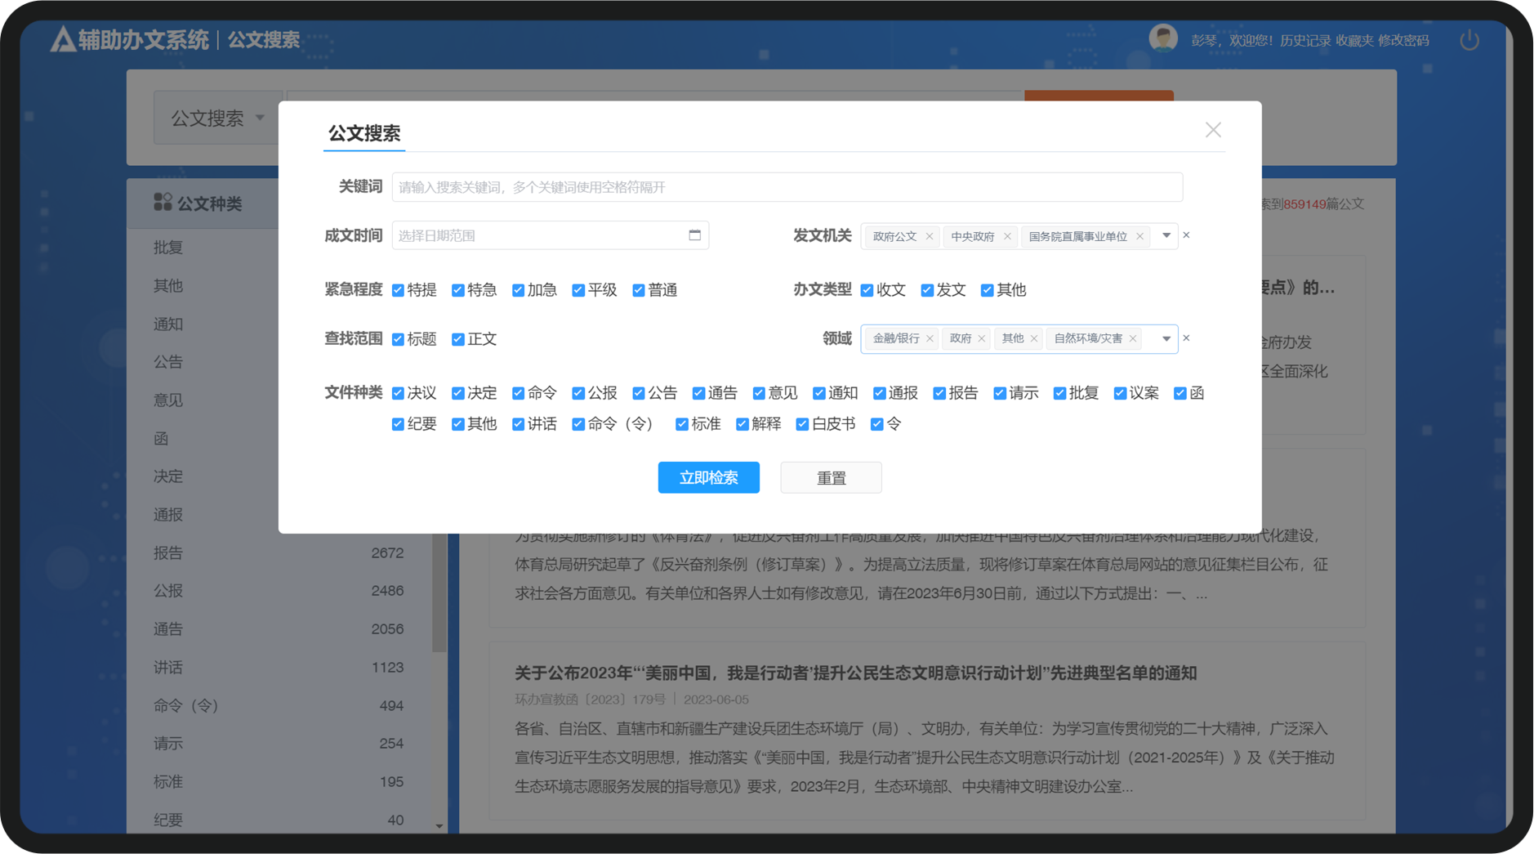Uncheck the 决议 file type checkbox
The height and width of the screenshot is (854, 1534).
(x=399, y=393)
